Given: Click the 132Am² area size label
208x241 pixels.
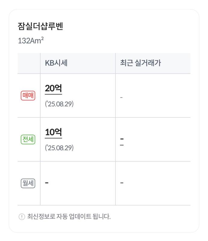Looking at the screenshot, I should tap(31, 41).
